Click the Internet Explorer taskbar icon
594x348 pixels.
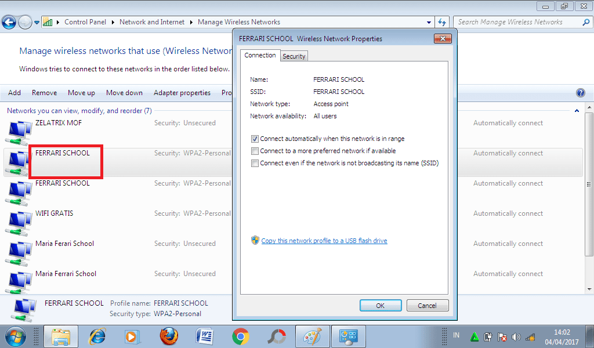coord(97,336)
